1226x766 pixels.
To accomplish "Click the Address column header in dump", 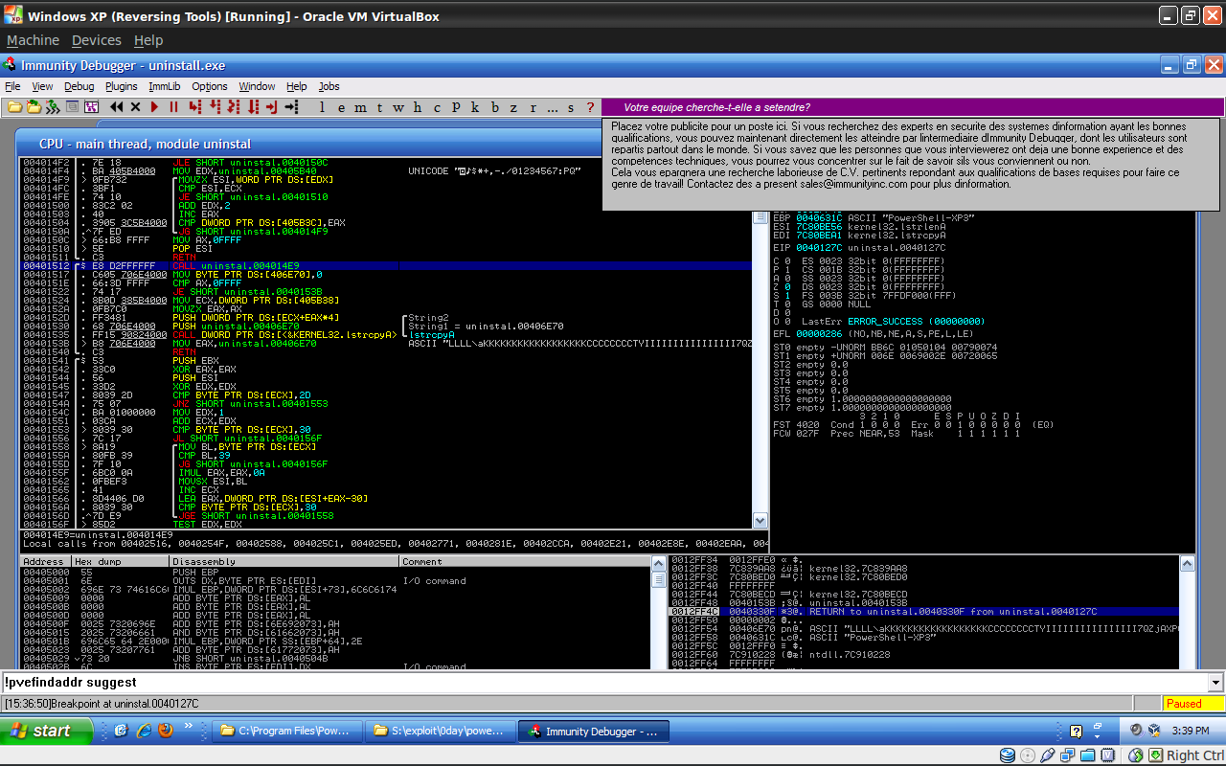I will (x=46, y=561).
